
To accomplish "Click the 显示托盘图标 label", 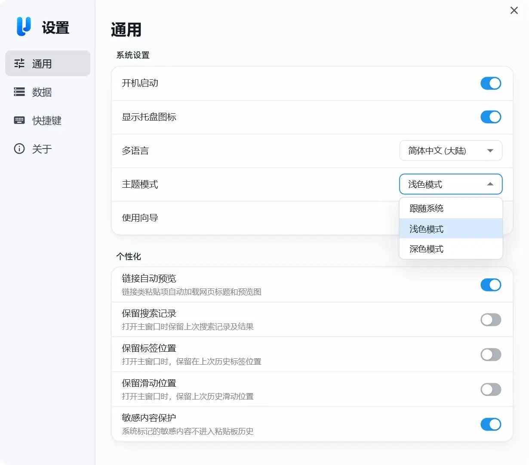I will click(149, 117).
